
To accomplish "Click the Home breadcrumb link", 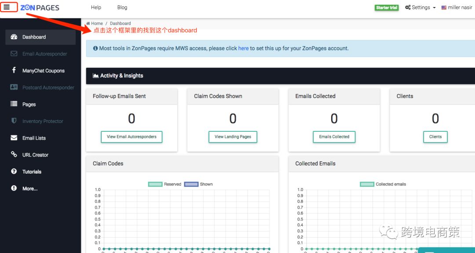I will pos(97,23).
